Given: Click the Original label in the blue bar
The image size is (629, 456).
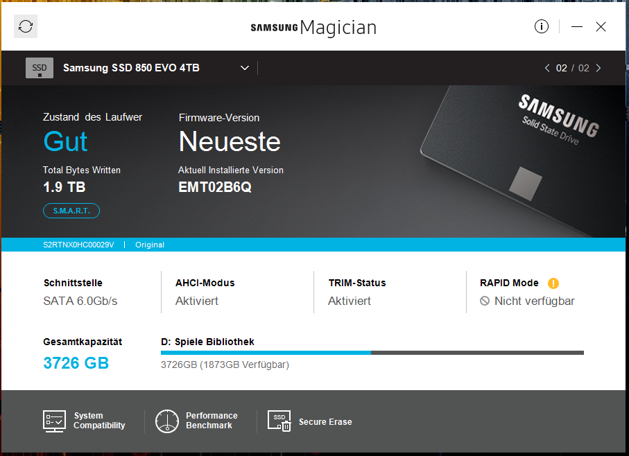Looking at the screenshot, I should (x=150, y=245).
